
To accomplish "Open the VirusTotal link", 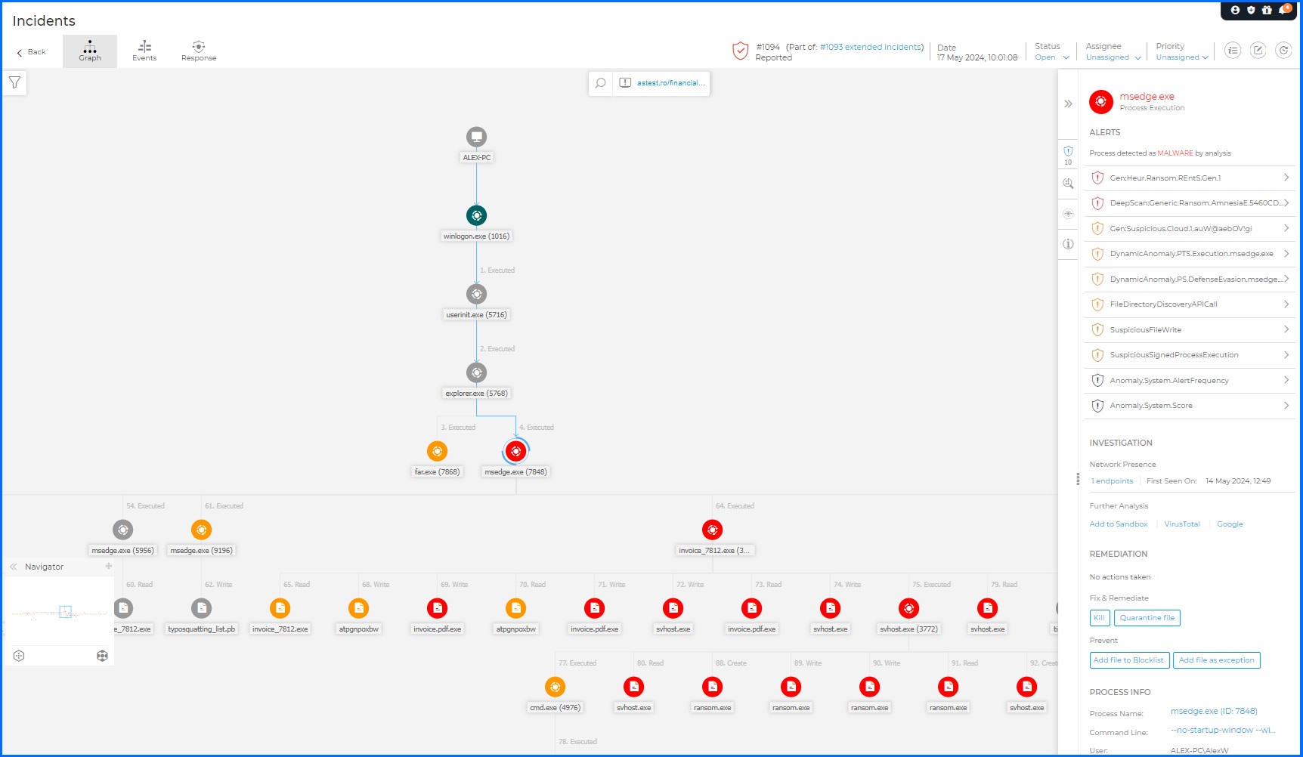I will pyautogui.click(x=1182, y=524).
